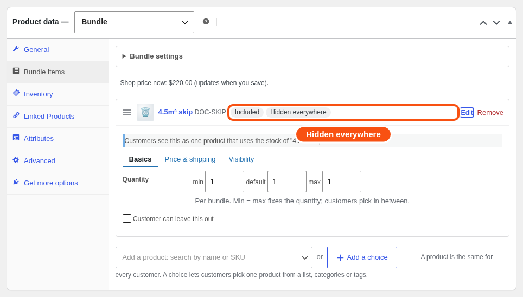The image size is (523, 297).
Task: Remove the 4.5m³ skip bundle item
Action: click(490, 113)
